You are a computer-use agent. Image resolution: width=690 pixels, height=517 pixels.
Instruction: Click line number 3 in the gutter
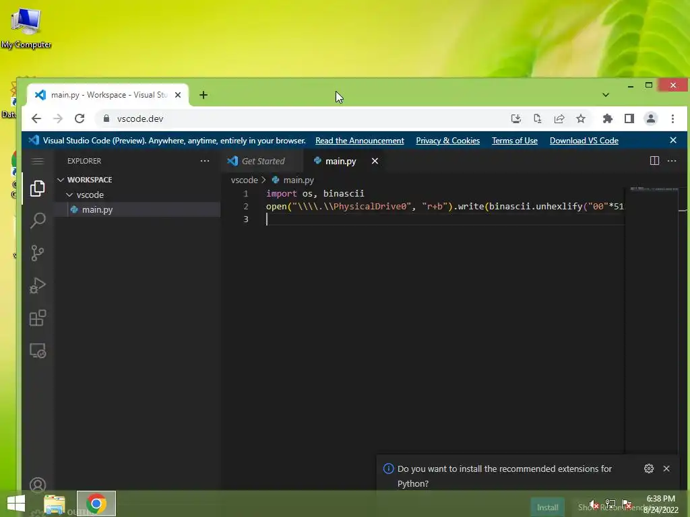coord(246,219)
